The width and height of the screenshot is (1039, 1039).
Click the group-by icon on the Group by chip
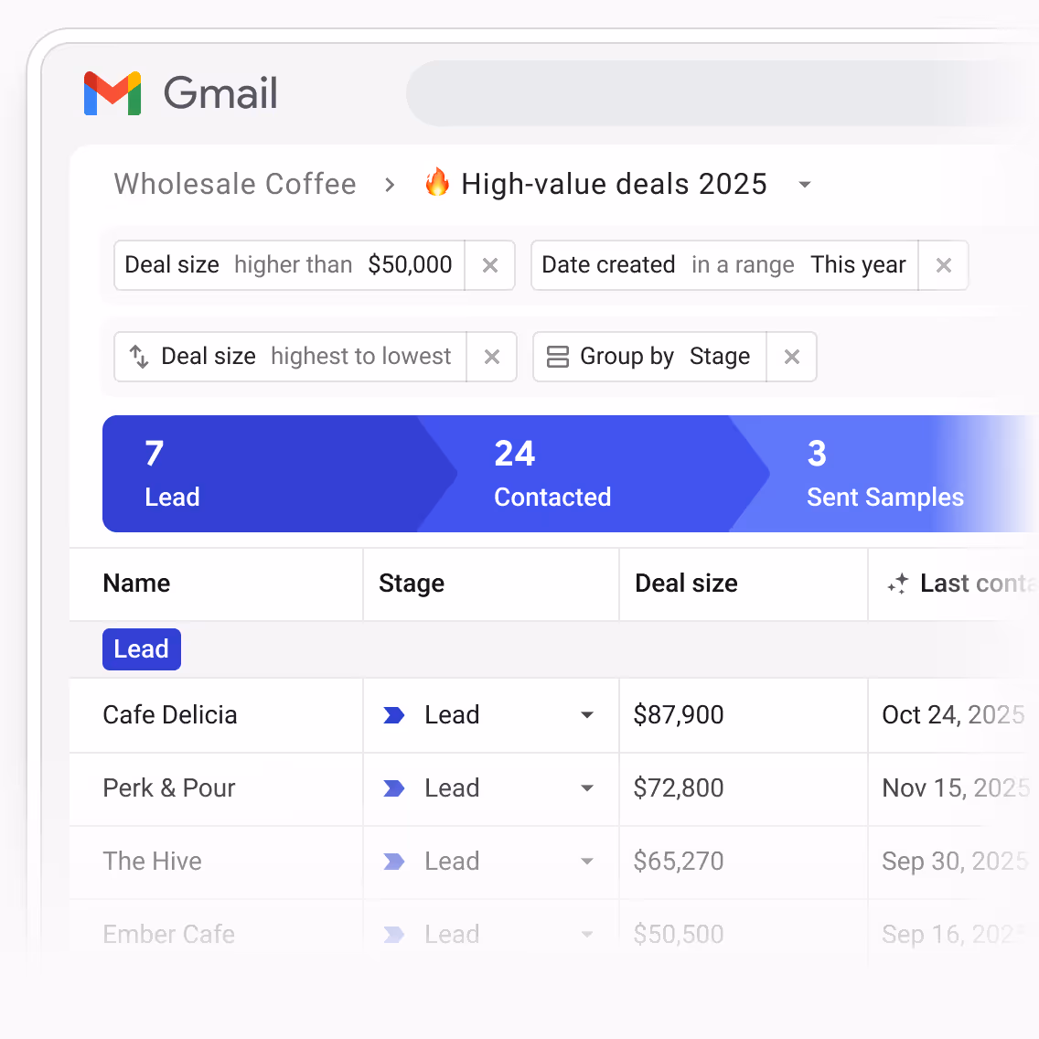point(557,357)
